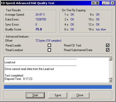
Task: Enable the Read Leadin checkbox
Action: 49,45
